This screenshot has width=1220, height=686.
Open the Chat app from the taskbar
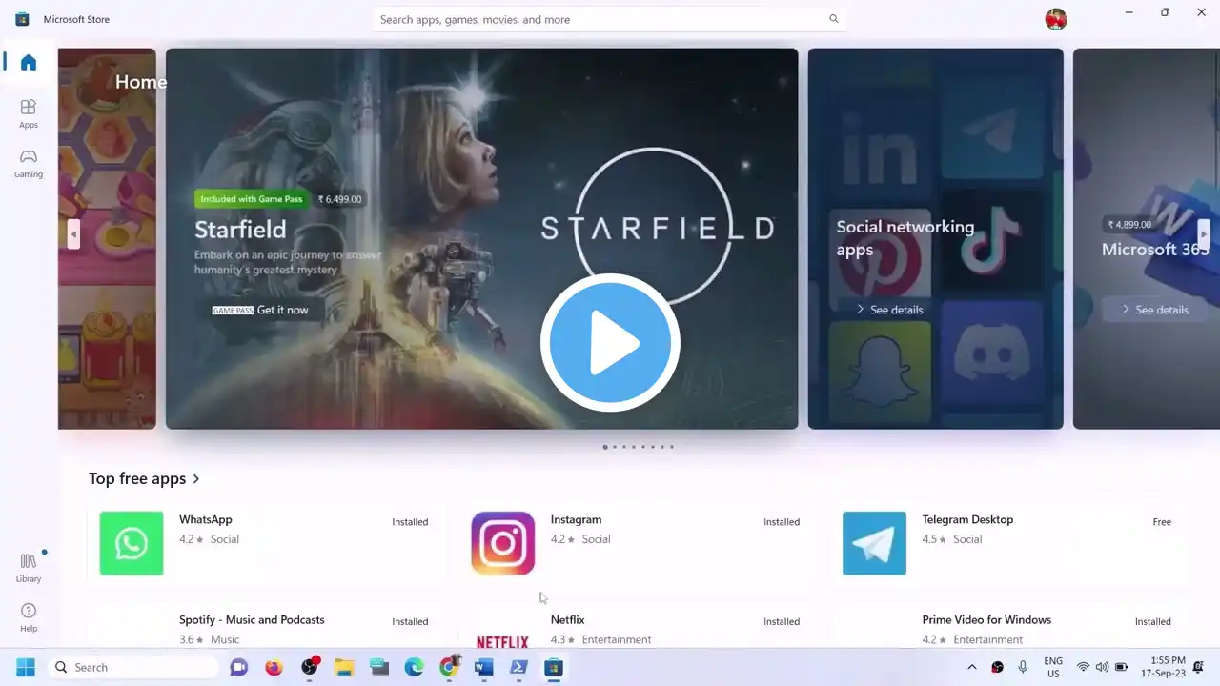tap(239, 667)
